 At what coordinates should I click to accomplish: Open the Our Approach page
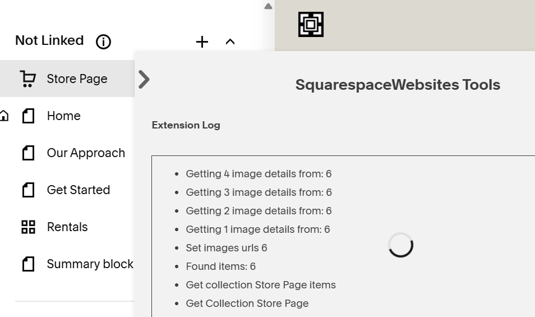(x=86, y=153)
